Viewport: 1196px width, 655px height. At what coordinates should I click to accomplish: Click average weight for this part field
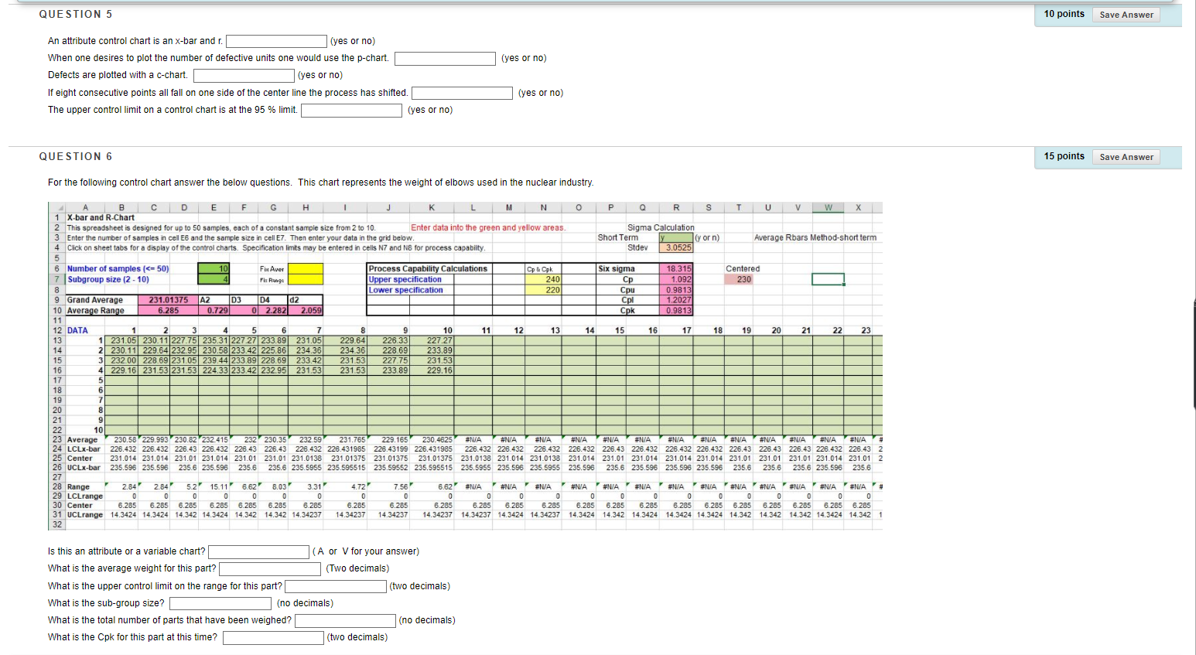270,568
